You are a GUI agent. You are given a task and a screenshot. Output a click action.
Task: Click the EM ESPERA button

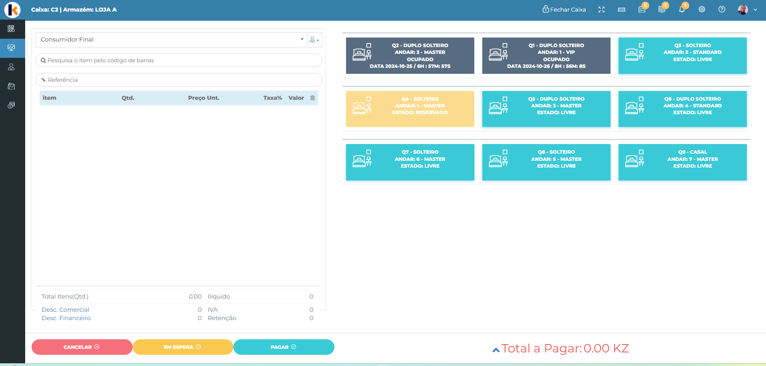point(183,347)
